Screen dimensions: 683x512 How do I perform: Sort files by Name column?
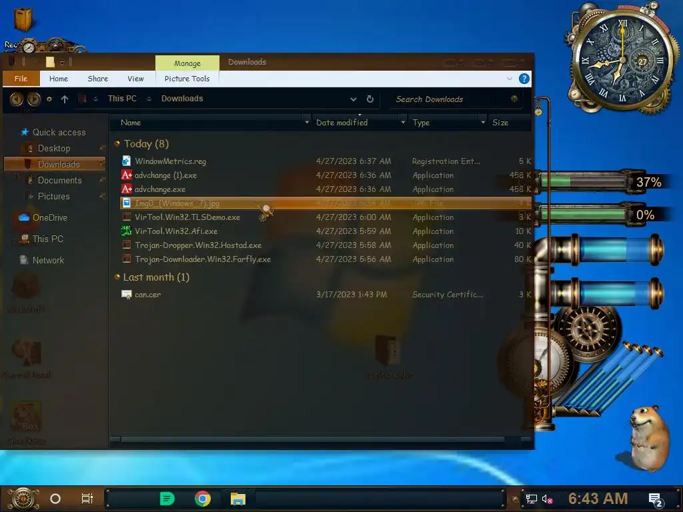[x=131, y=123]
